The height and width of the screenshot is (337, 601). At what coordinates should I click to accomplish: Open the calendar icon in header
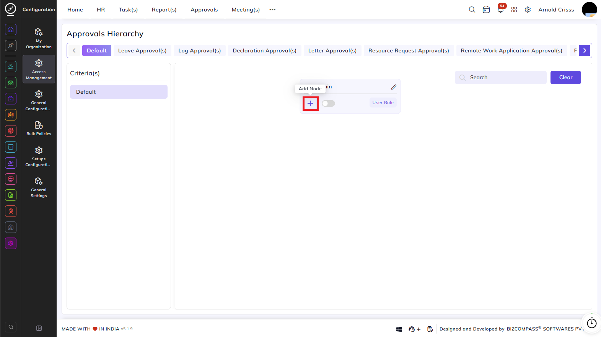486,10
